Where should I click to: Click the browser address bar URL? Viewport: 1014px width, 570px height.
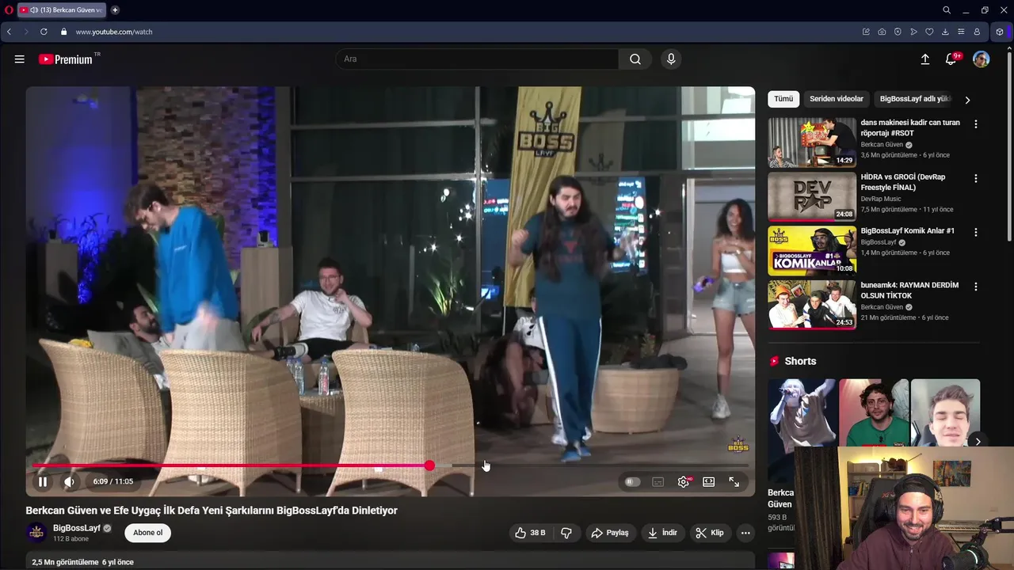pyautogui.click(x=114, y=32)
